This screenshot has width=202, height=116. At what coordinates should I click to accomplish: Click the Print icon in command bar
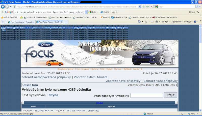click(157, 22)
